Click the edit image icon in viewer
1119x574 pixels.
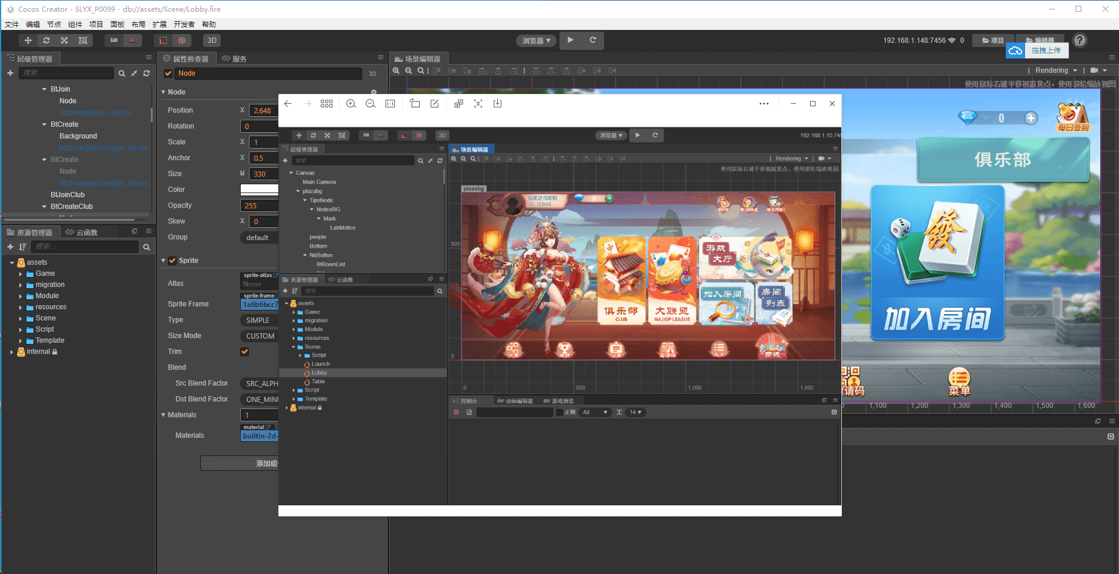434,104
